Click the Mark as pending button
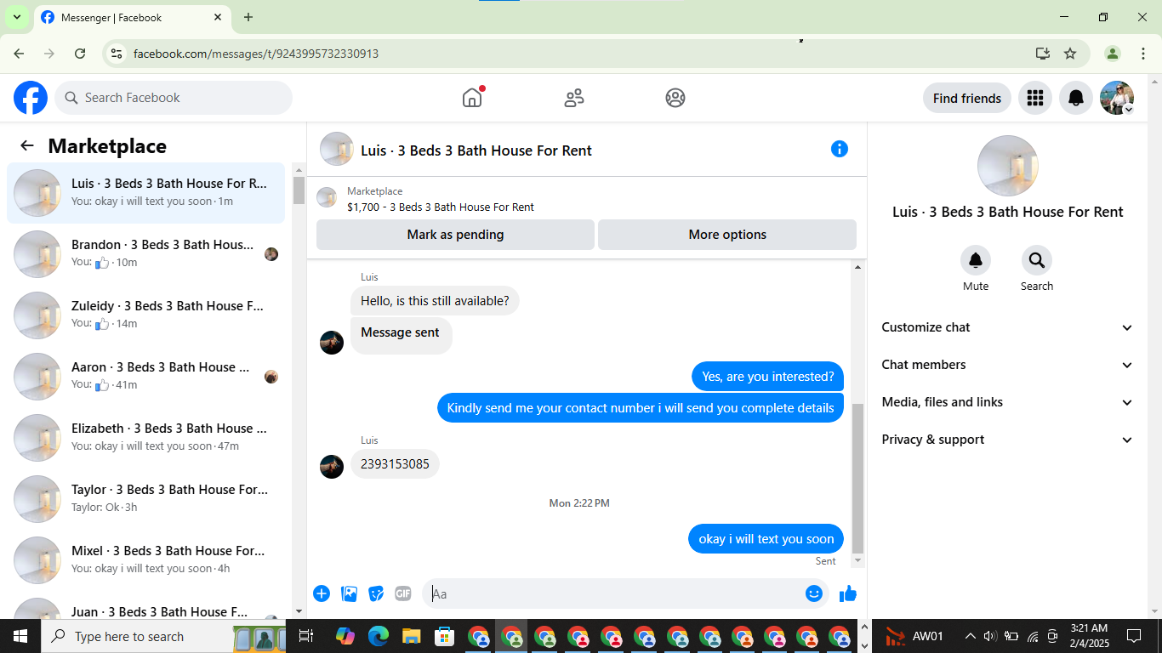This screenshot has height=653, width=1162. (x=455, y=235)
